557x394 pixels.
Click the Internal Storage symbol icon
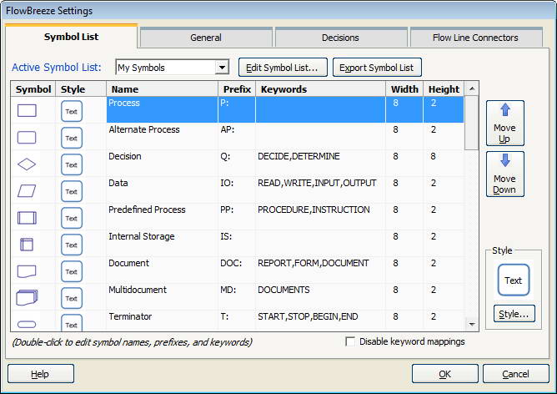(27, 245)
